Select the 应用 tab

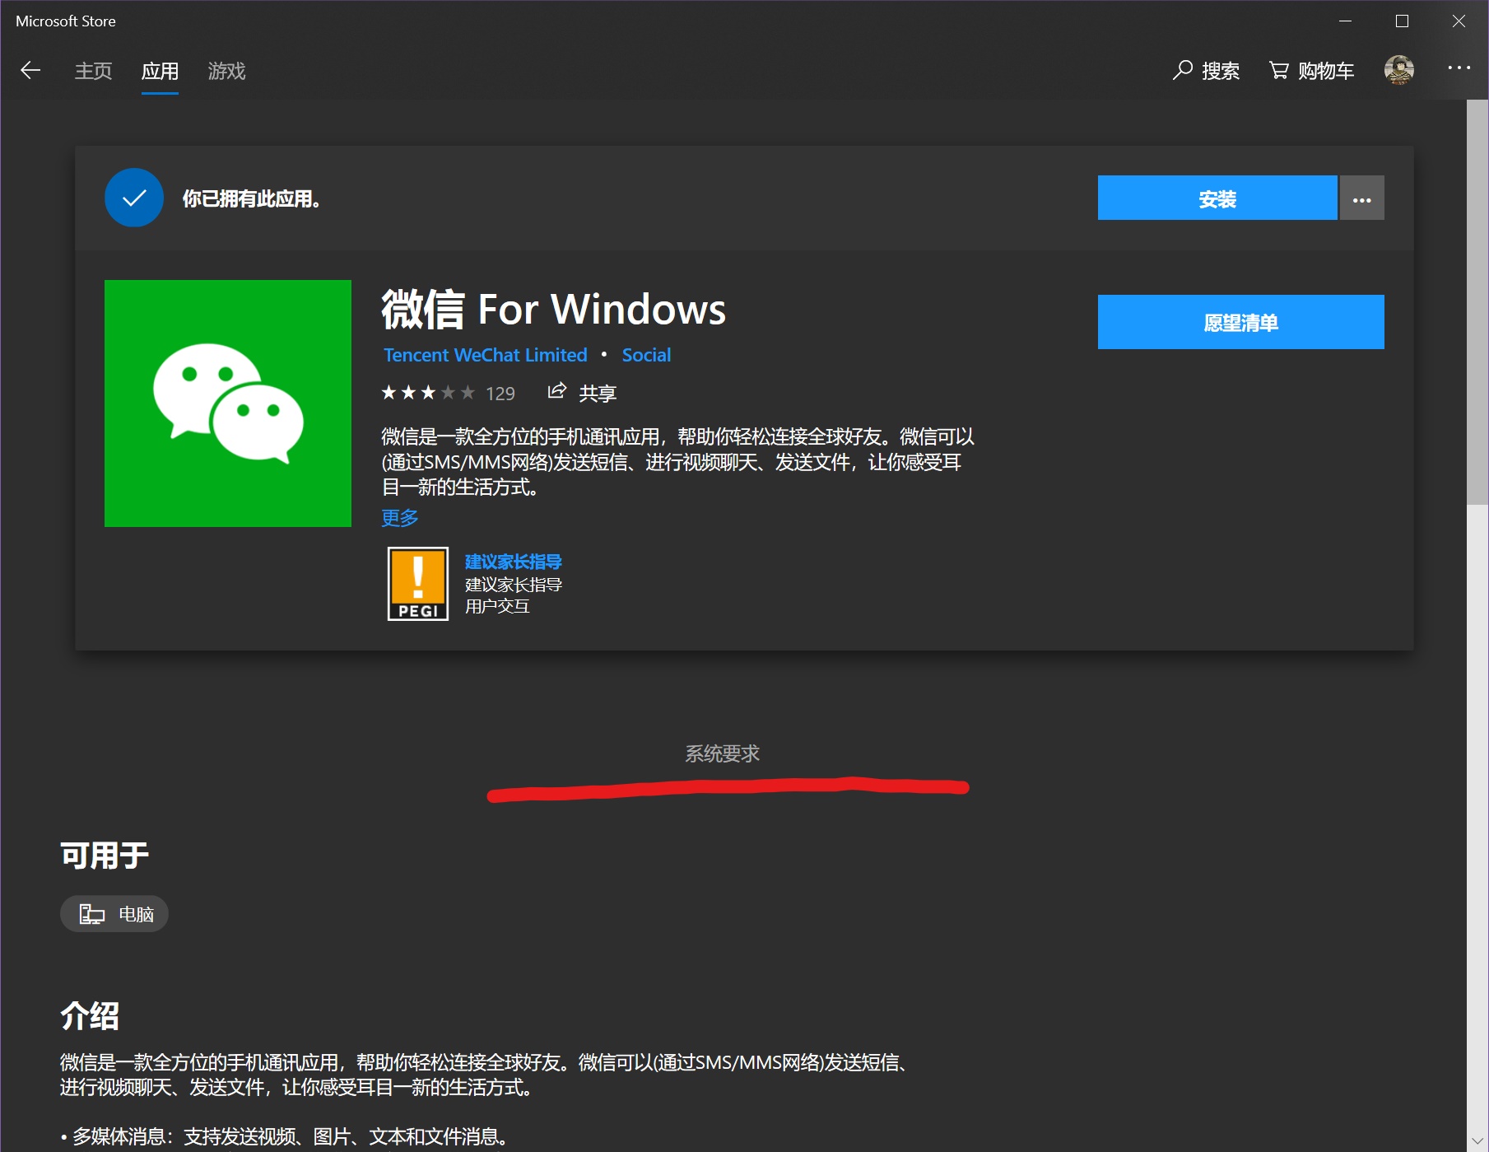click(x=160, y=71)
